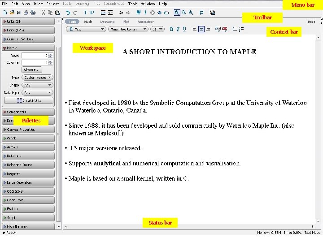Open the Matrix Type dropdown
The image size is (323, 242).
[x=37, y=78]
